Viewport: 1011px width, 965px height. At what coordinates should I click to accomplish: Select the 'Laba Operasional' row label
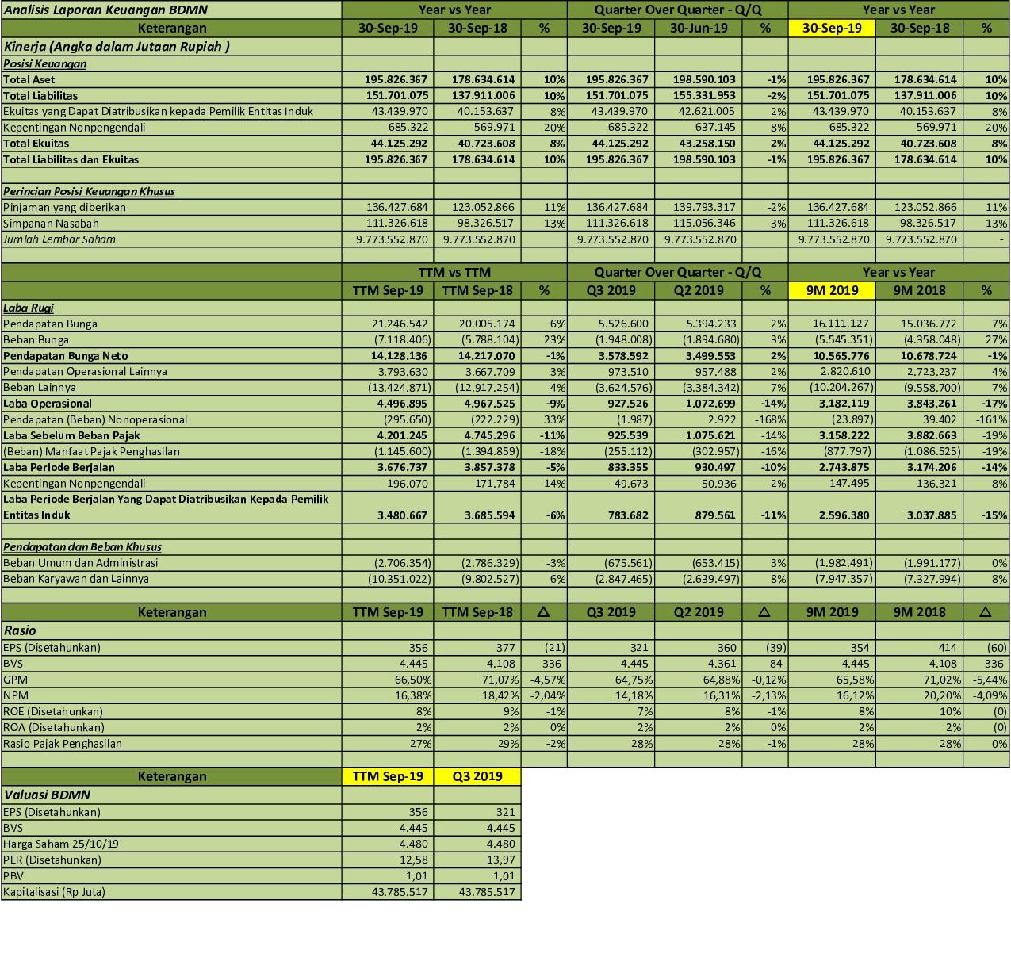click(x=48, y=404)
